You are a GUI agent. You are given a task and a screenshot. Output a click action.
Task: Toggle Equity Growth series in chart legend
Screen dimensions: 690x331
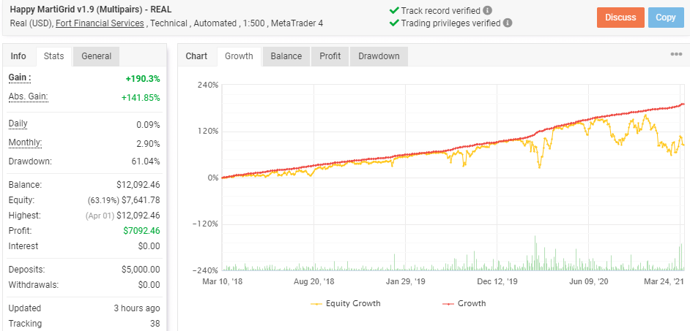click(346, 303)
